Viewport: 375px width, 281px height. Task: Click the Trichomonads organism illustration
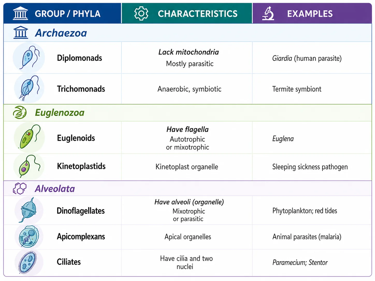pyautogui.click(x=29, y=88)
